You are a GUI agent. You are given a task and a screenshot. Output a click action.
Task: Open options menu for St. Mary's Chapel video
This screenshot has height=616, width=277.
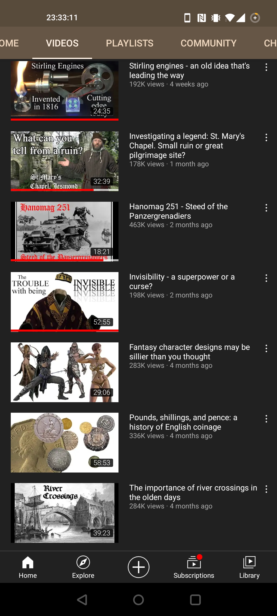(x=266, y=138)
